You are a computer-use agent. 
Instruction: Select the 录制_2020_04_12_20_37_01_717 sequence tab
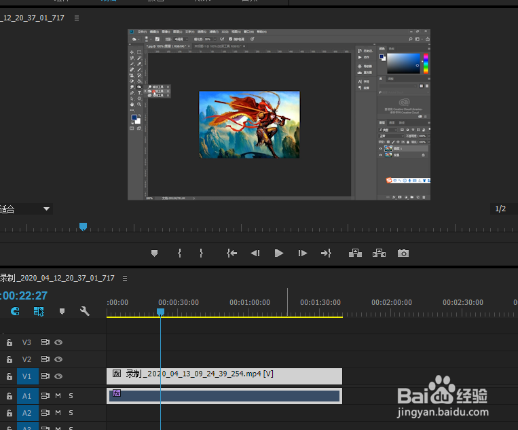pyautogui.click(x=58, y=278)
